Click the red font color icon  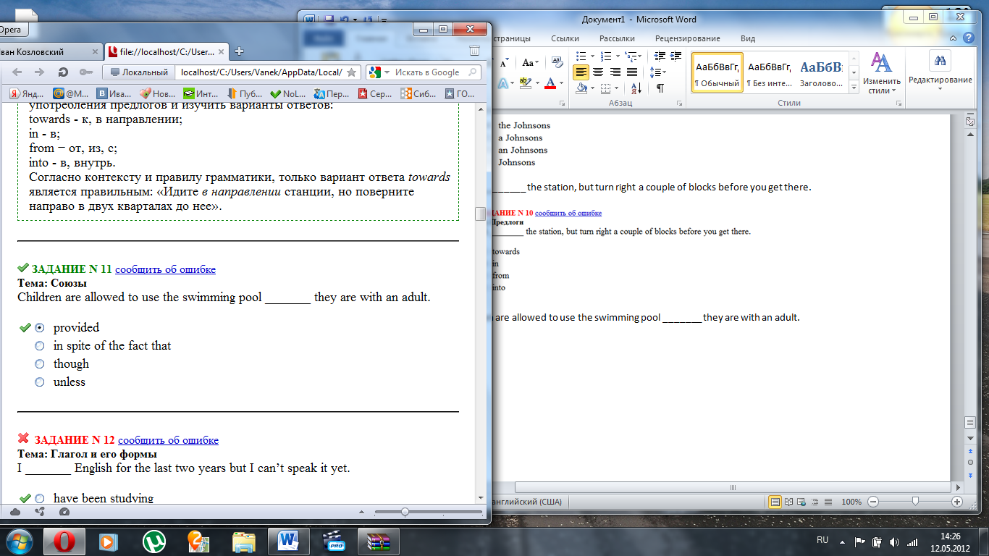pyautogui.click(x=550, y=83)
